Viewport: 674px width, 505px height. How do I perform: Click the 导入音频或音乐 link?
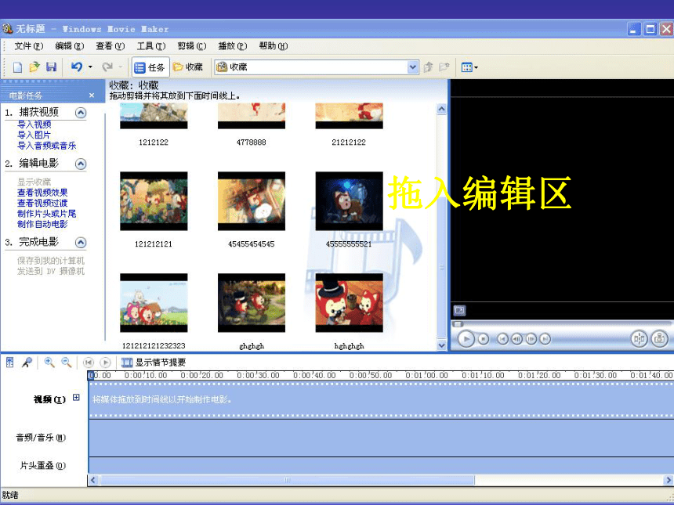click(x=46, y=146)
